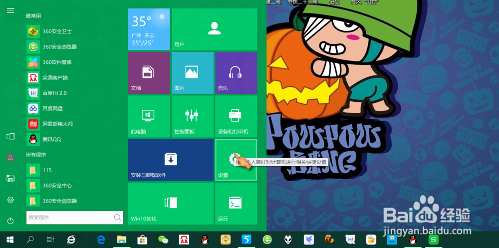Screen dimensions: 499x248
Task: Open WeChat from the taskbar
Action: (x=163, y=240)
